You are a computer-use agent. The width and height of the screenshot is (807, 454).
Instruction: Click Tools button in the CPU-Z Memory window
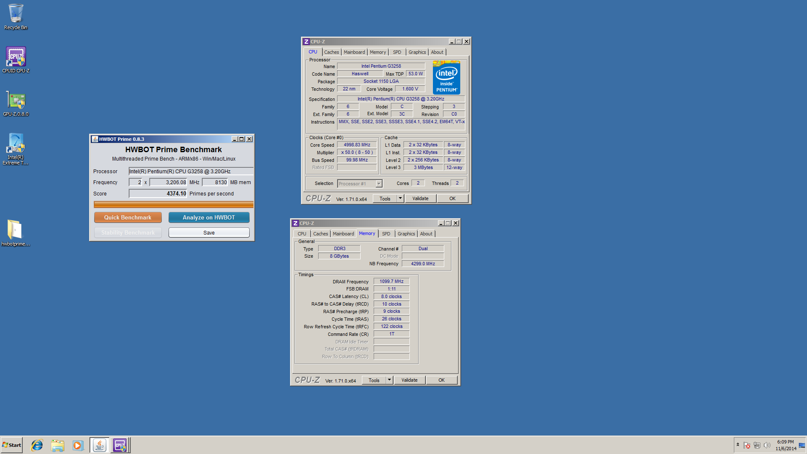point(374,380)
